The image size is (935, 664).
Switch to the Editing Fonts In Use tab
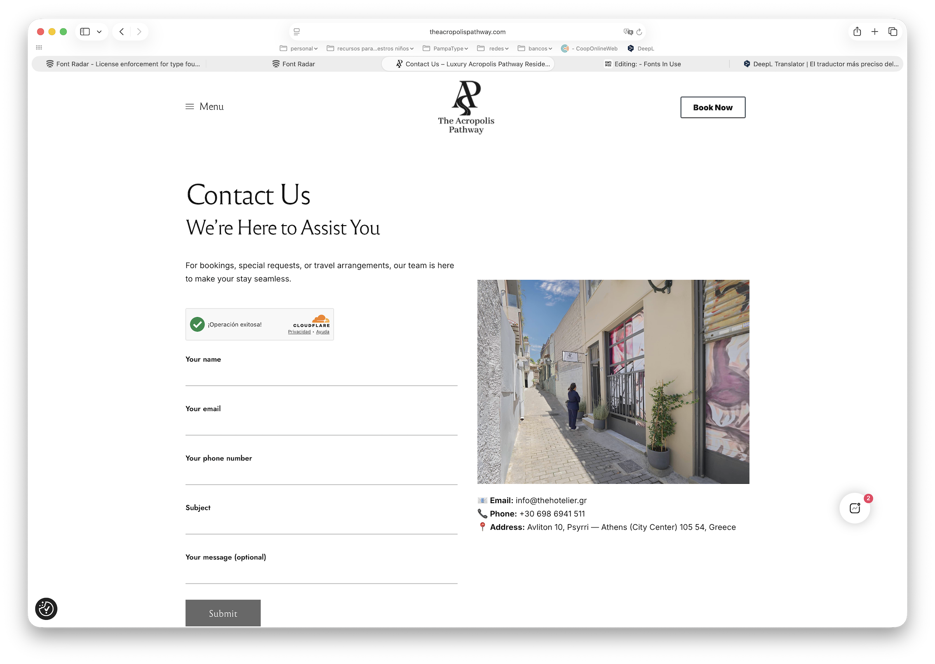coord(642,64)
